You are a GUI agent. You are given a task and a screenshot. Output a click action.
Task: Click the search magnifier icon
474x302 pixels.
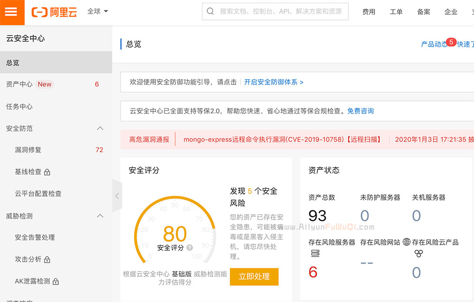click(x=210, y=11)
